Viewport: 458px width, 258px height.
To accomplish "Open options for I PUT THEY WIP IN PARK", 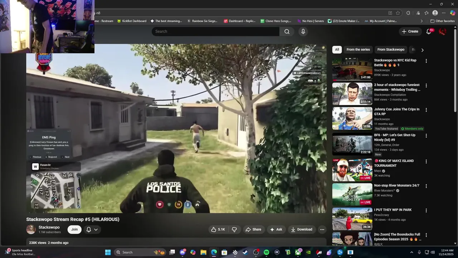I will click(426, 211).
